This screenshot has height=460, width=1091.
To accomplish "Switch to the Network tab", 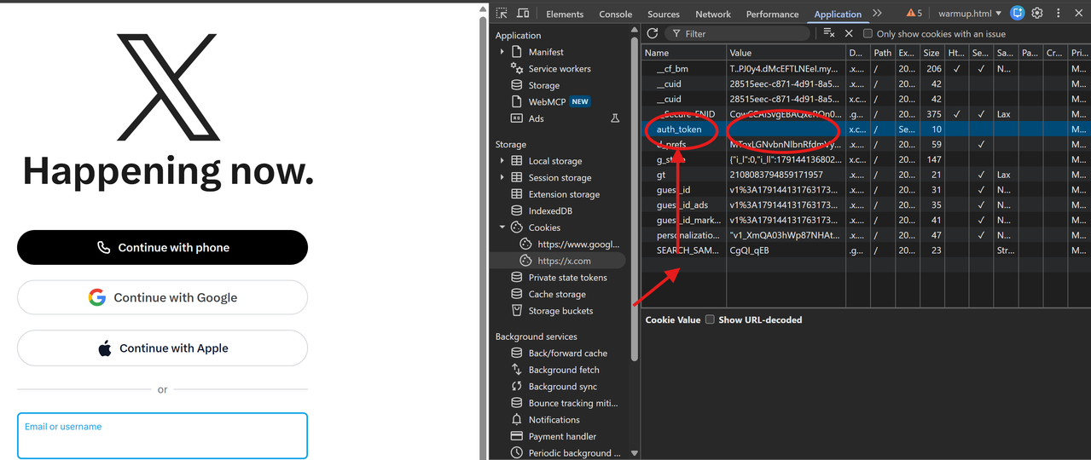I will 713,14.
